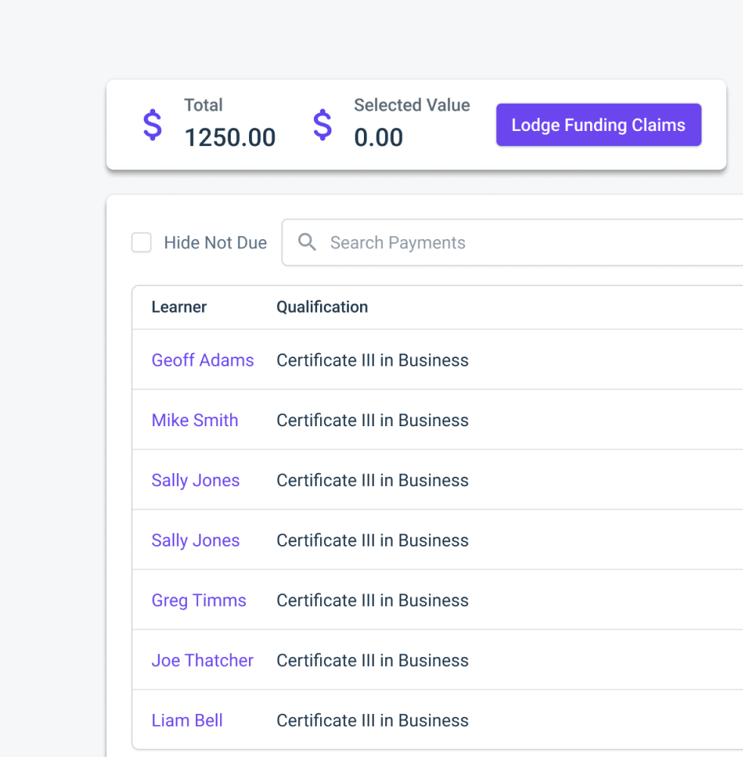This screenshot has width=743, height=757.
Task: Click the dollar icon beside Total
Action: pos(152,125)
